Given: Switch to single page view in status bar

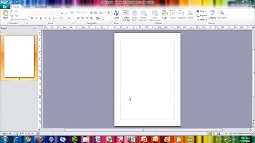Looking at the screenshot, I should click(x=210, y=133).
